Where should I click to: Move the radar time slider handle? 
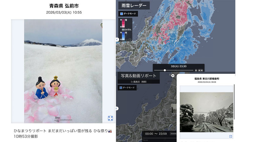pos(165,70)
